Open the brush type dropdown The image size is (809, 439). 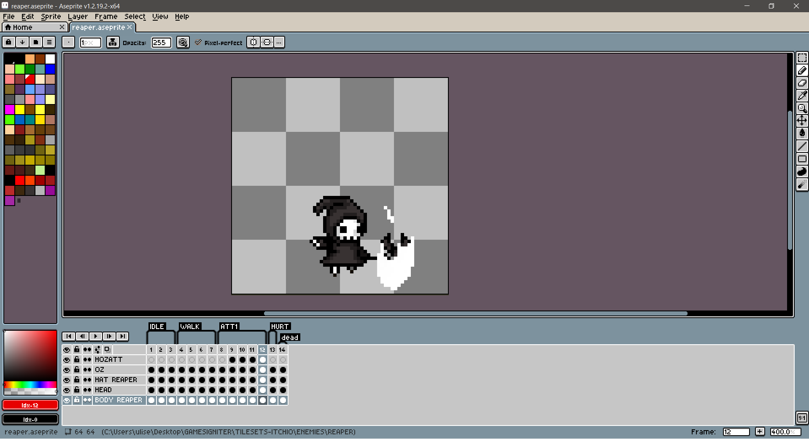(x=68, y=42)
